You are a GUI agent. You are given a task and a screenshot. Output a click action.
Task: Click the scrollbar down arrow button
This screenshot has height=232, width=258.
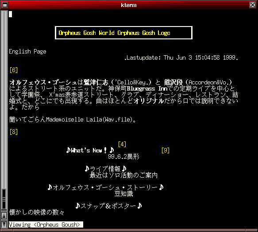[4, 224]
